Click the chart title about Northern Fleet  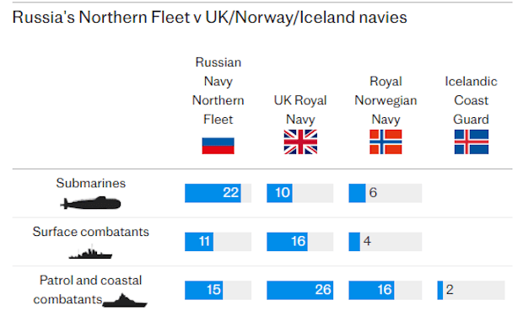pos(209,18)
